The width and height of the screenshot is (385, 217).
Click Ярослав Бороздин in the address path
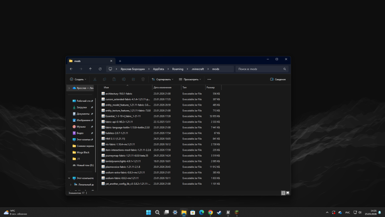132,69
